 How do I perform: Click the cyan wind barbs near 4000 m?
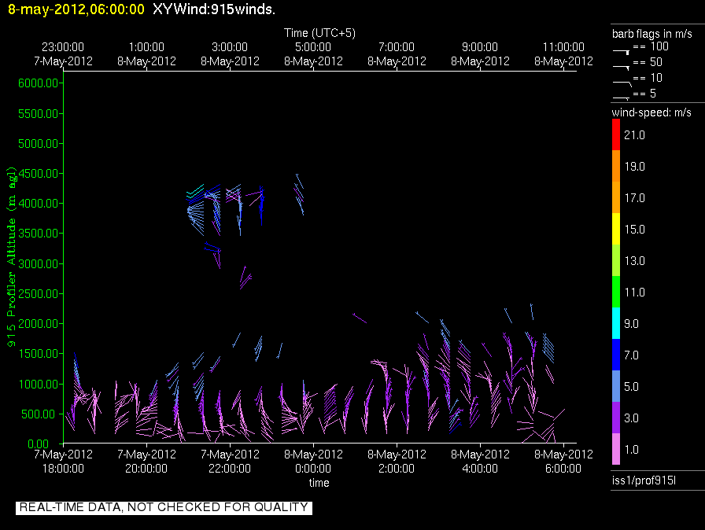(195, 192)
